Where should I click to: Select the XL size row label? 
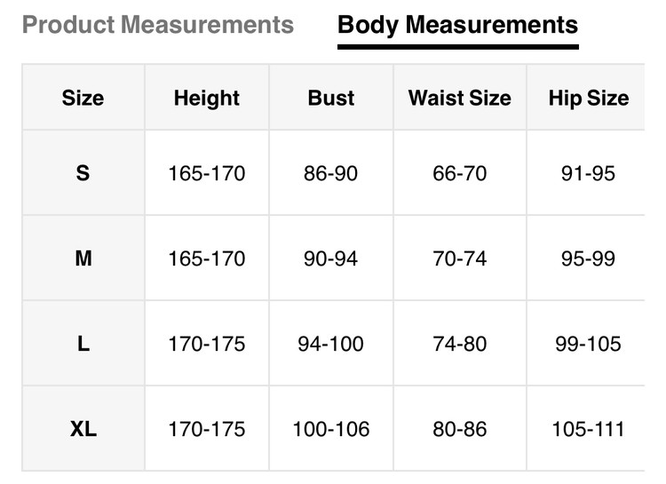coord(83,430)
